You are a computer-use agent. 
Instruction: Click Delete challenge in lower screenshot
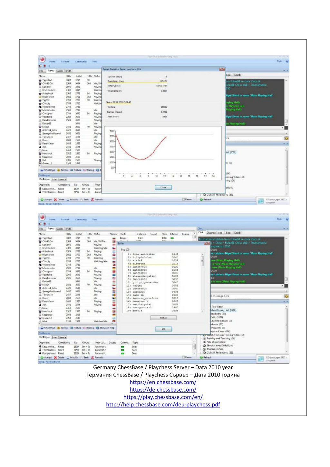59,357
